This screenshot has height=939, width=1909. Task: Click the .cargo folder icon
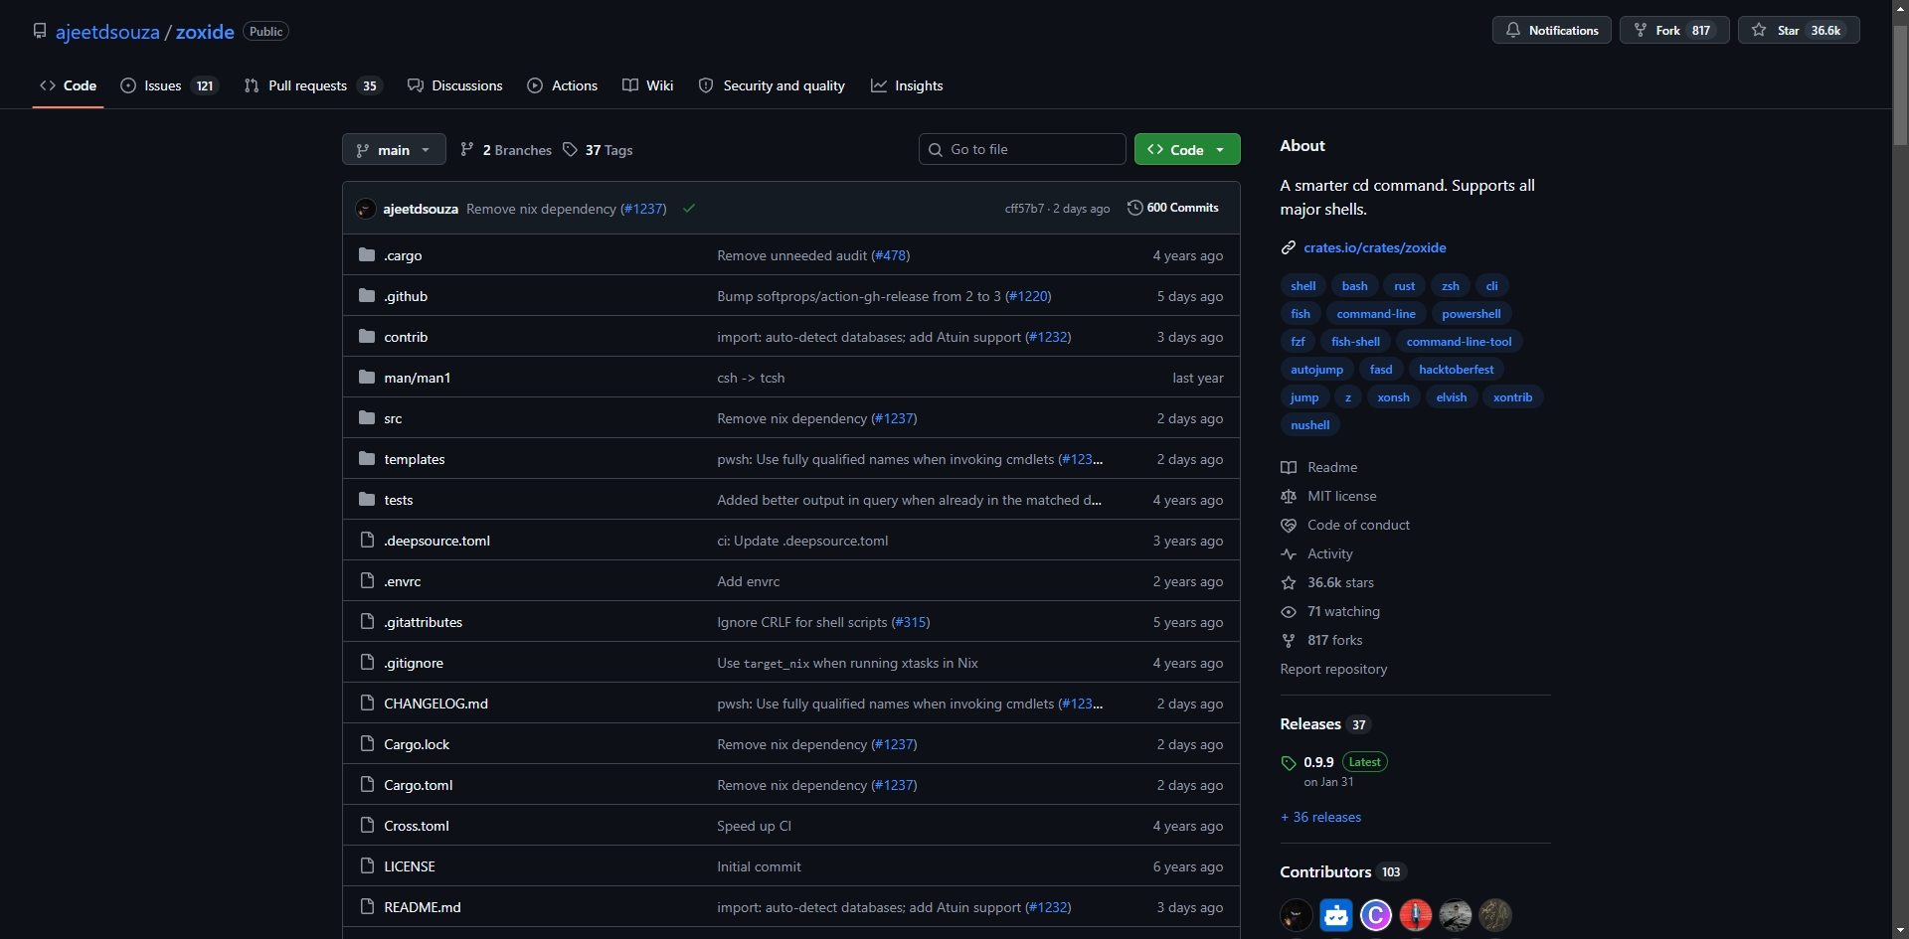point(367,254)
